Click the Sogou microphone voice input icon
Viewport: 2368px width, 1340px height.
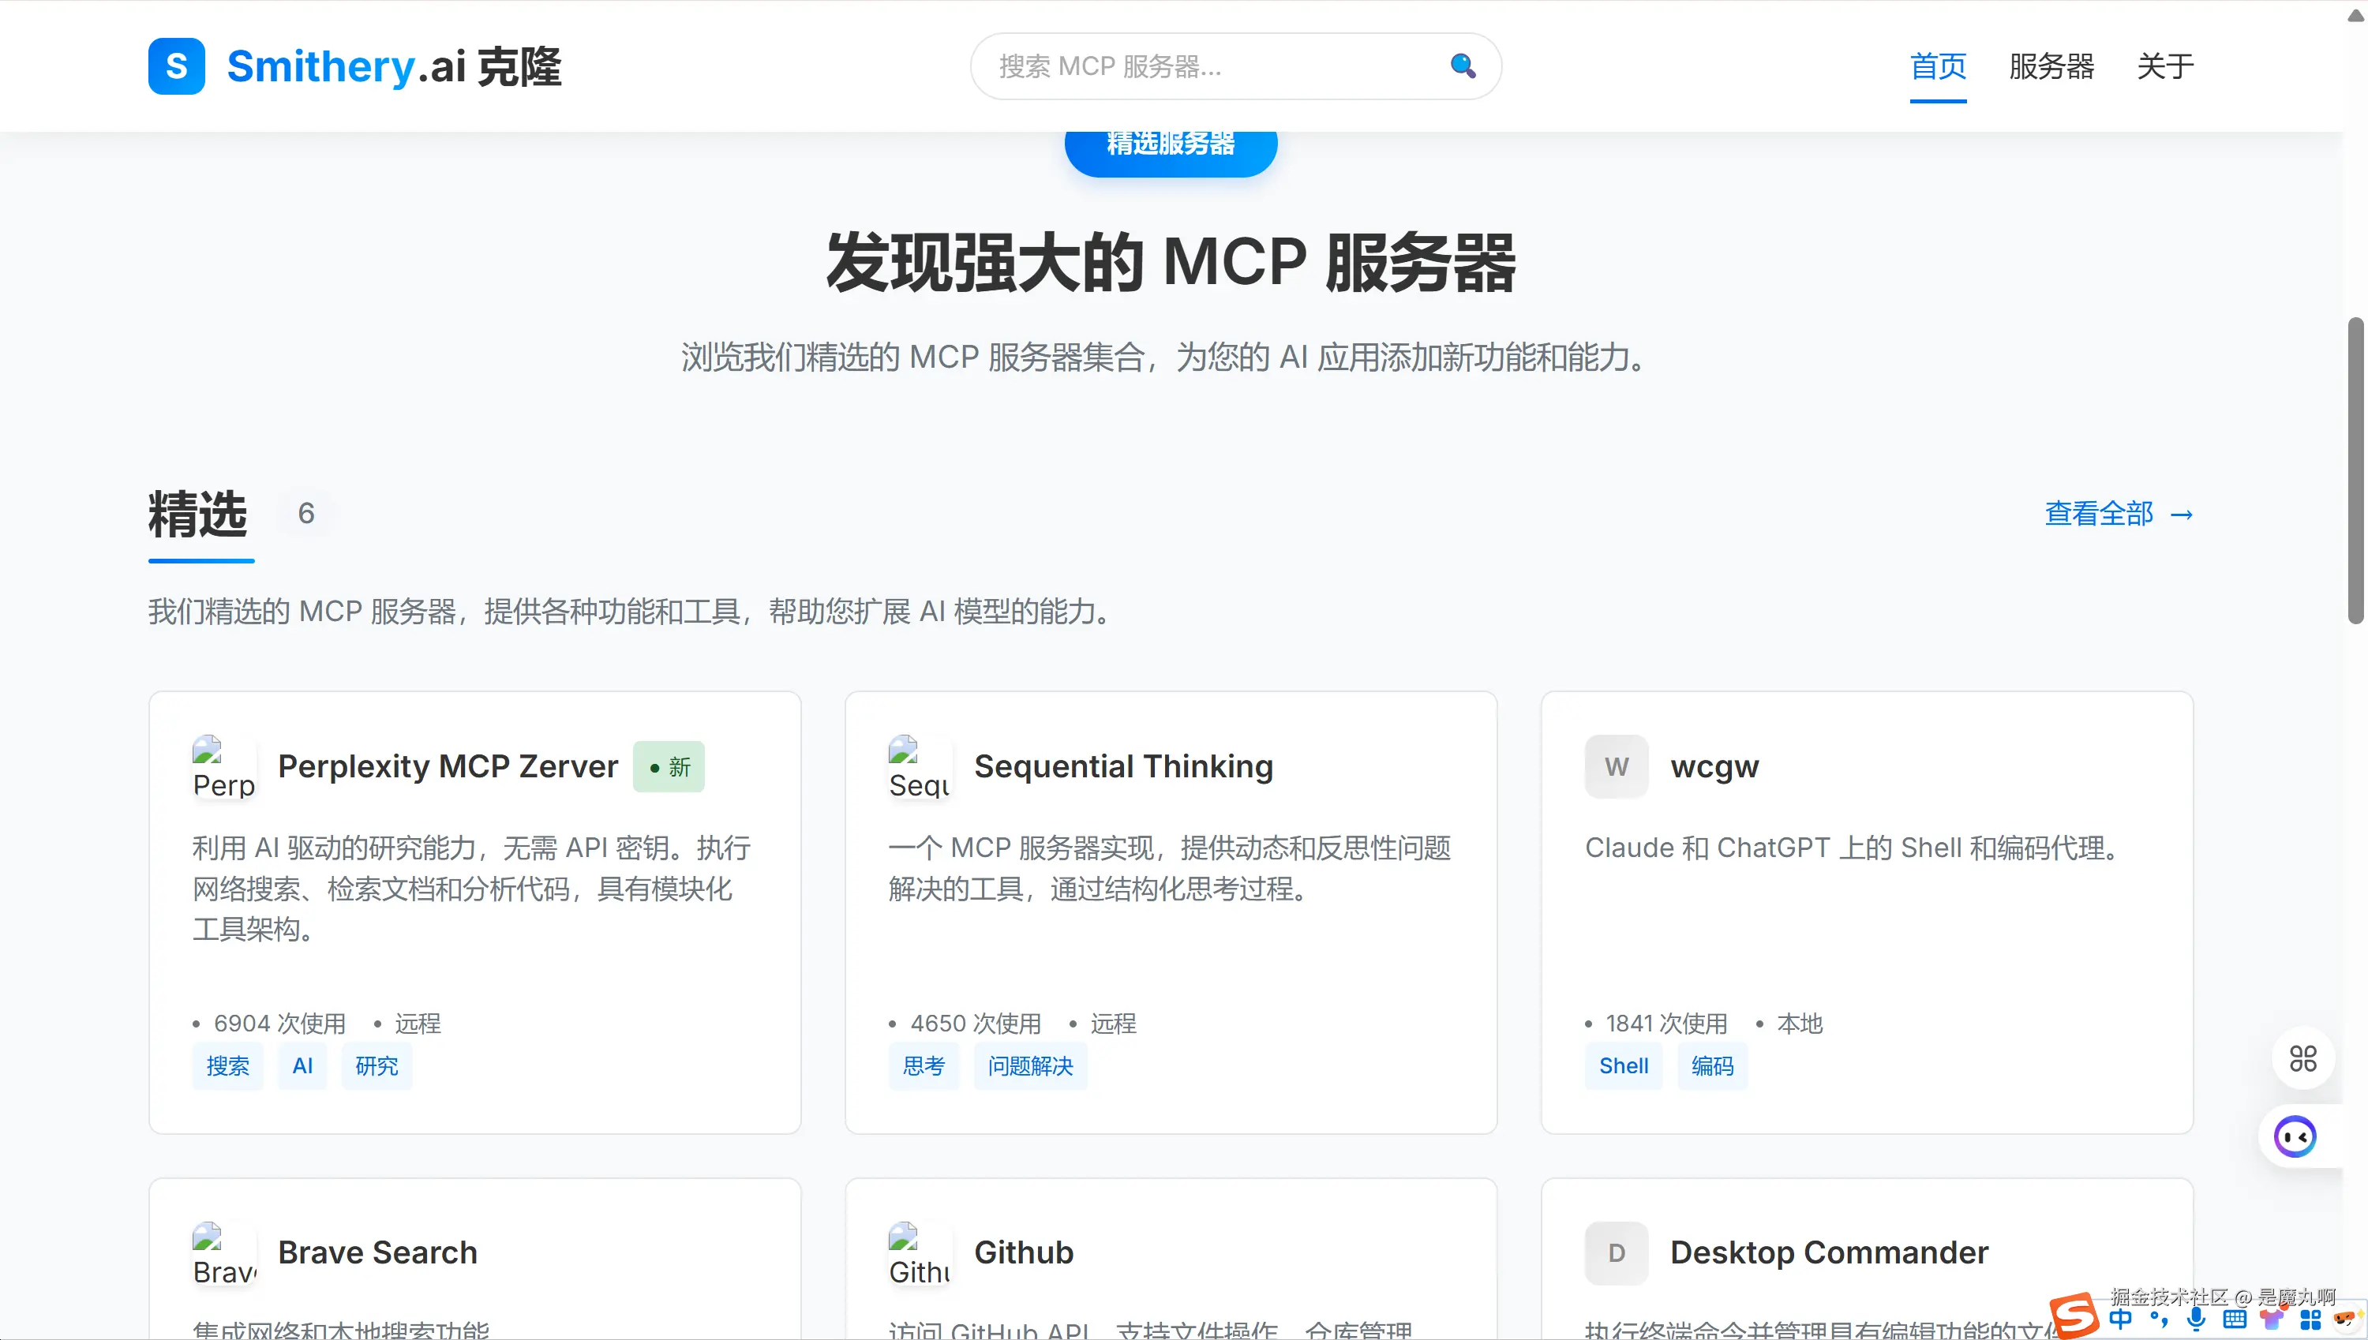tap(2196, 1319)
